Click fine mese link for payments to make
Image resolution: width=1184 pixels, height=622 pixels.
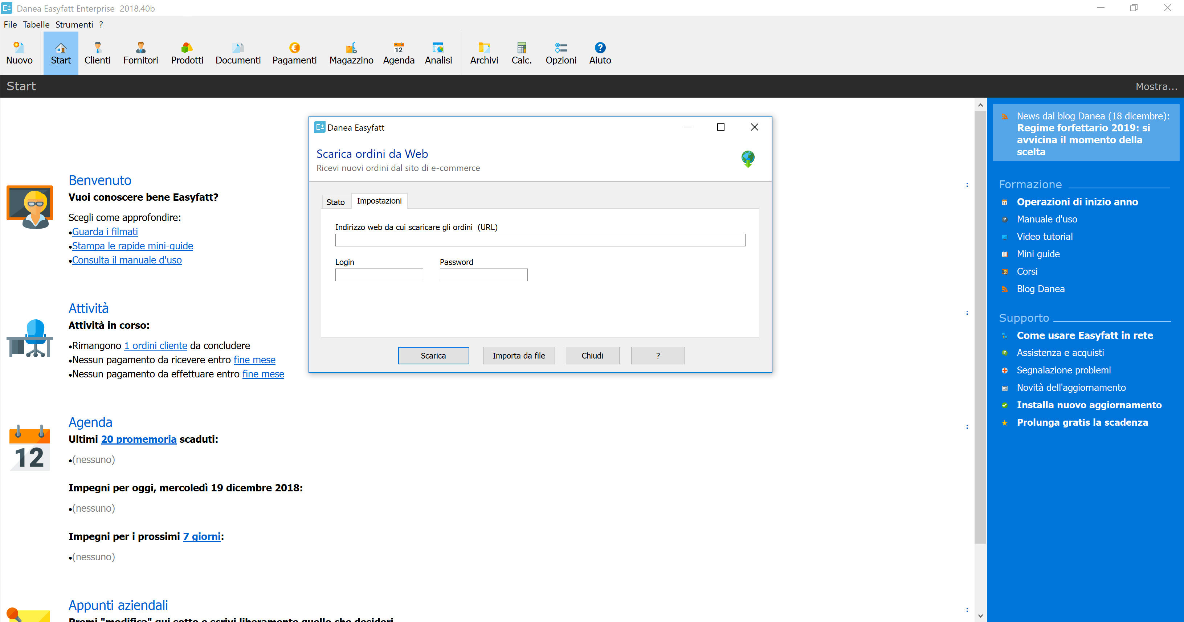pos(264,374)
